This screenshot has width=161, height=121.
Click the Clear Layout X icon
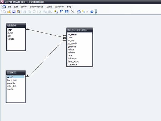[x=73, y=12]
